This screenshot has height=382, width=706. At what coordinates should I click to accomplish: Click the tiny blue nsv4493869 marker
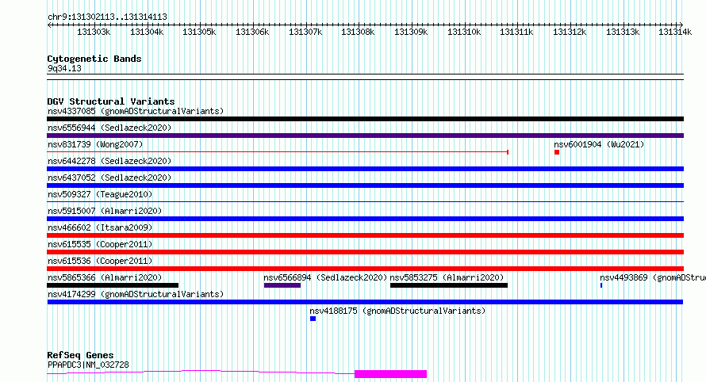601,285
